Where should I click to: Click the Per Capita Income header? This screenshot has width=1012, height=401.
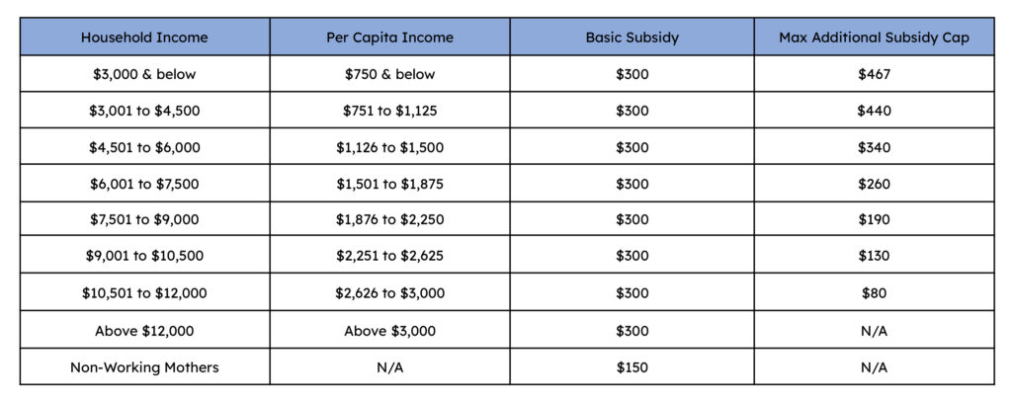389,38
